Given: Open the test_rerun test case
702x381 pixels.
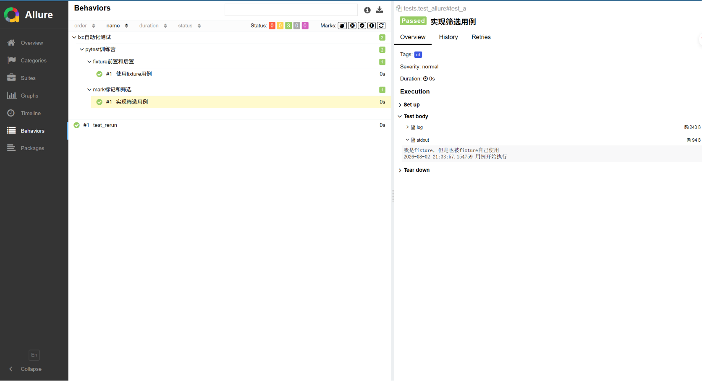Looking at the screenshot, I should [x=230, y=125].
